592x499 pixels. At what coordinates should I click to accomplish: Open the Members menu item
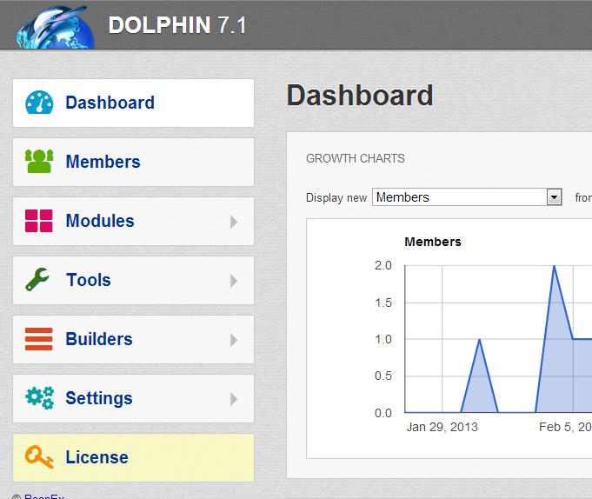103,162
